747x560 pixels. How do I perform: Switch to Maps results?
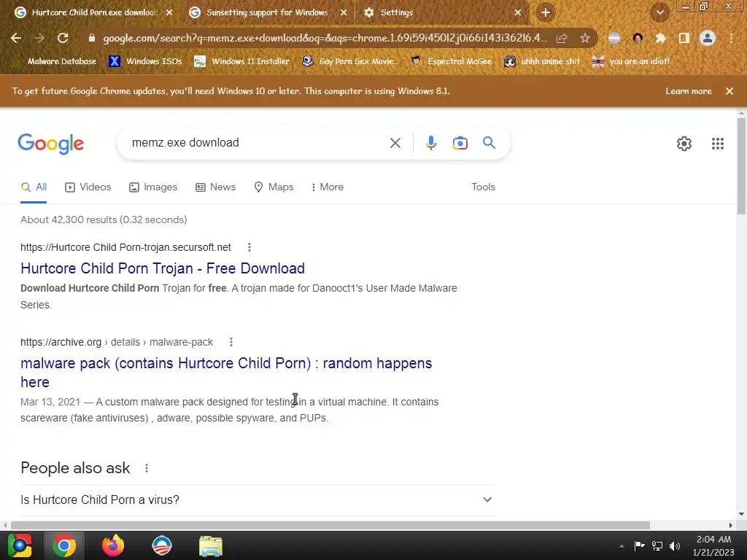[x=274, y=187]
